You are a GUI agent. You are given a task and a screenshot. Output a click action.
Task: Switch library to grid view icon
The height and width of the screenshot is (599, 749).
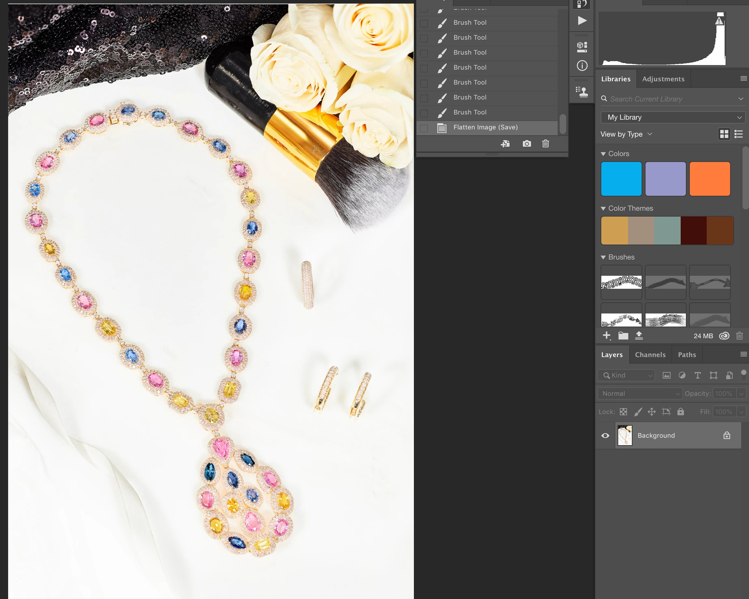pos(724,134)
